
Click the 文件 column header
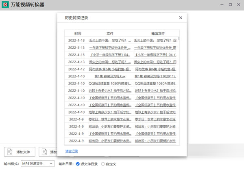(x=110, y=33)
